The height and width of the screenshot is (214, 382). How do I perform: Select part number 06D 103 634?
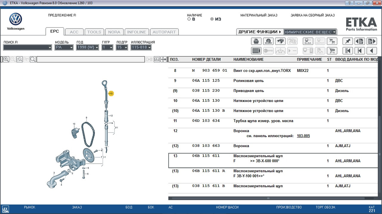(206, 121)
